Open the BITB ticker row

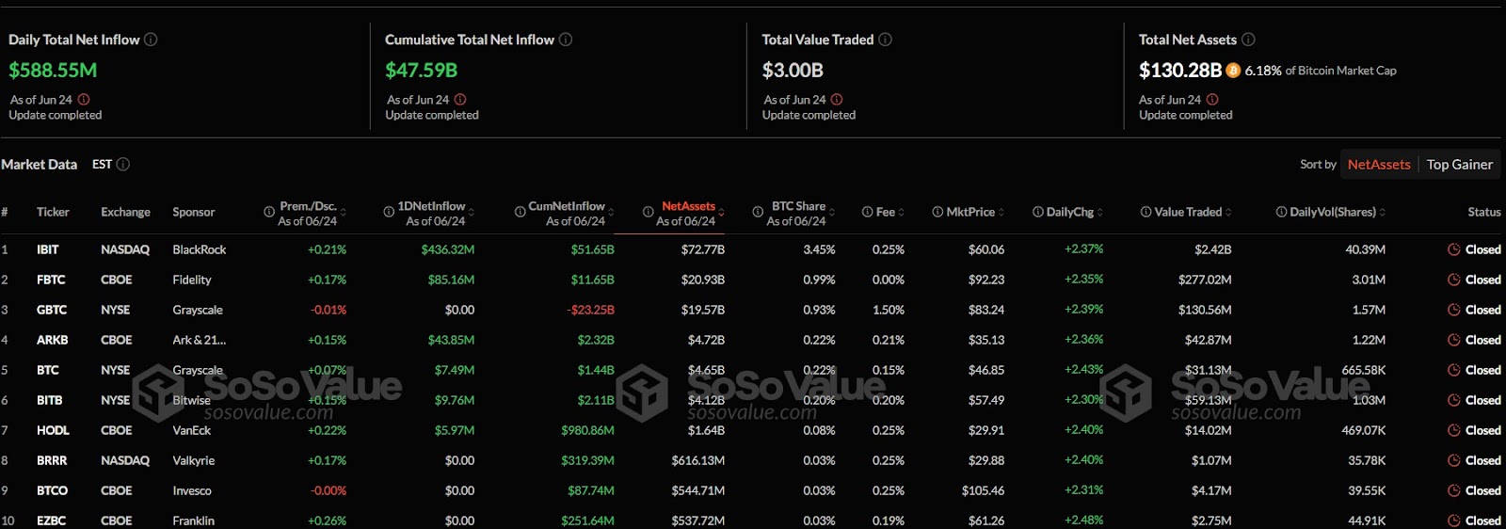click(x=753, y=400)
